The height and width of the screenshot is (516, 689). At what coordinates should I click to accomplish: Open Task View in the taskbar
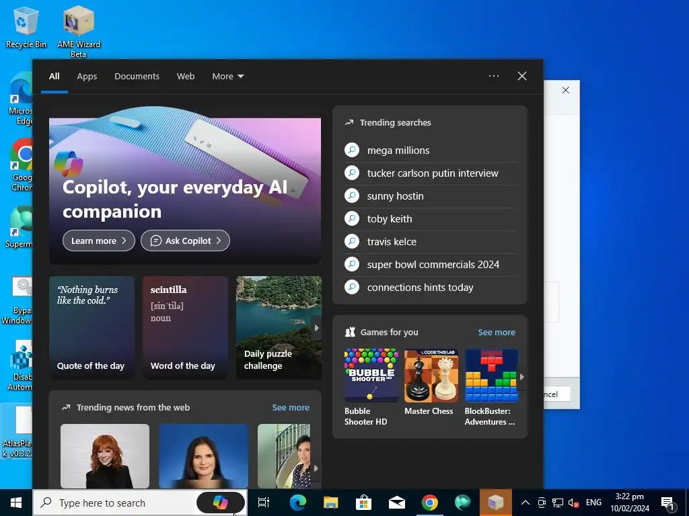pos(264,503)
